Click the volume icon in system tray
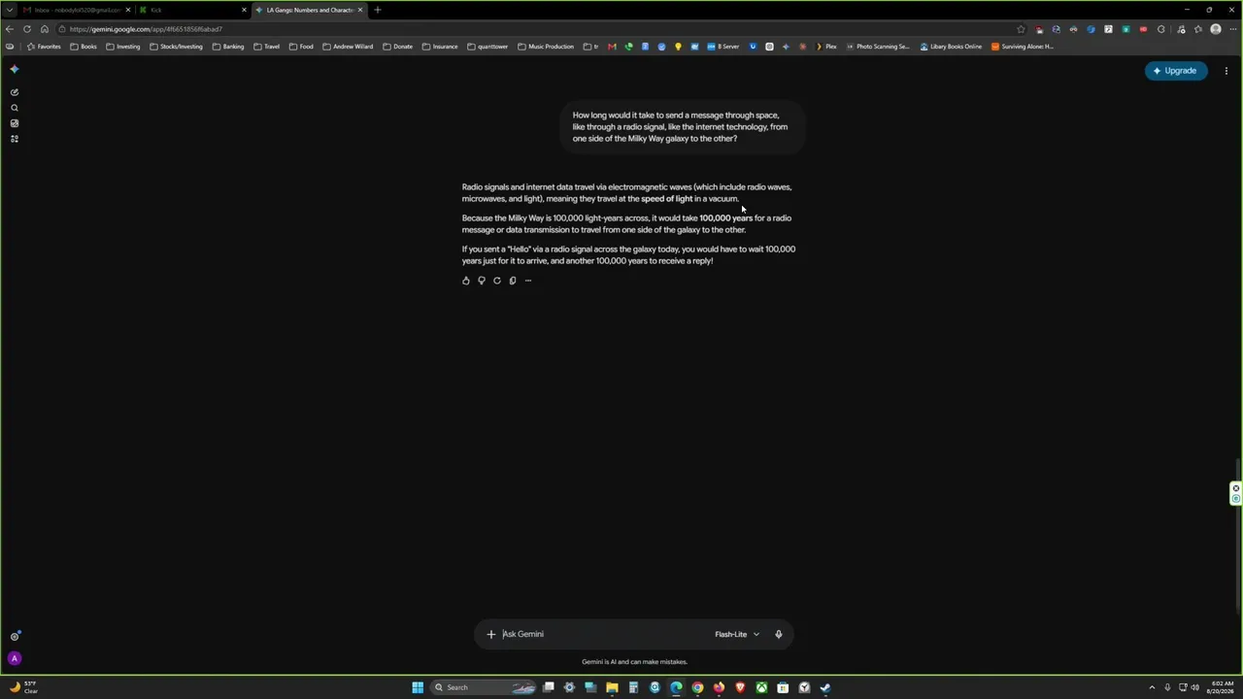The width and height of the screenshot is (1243, 699). click(x=1194, y=687)
